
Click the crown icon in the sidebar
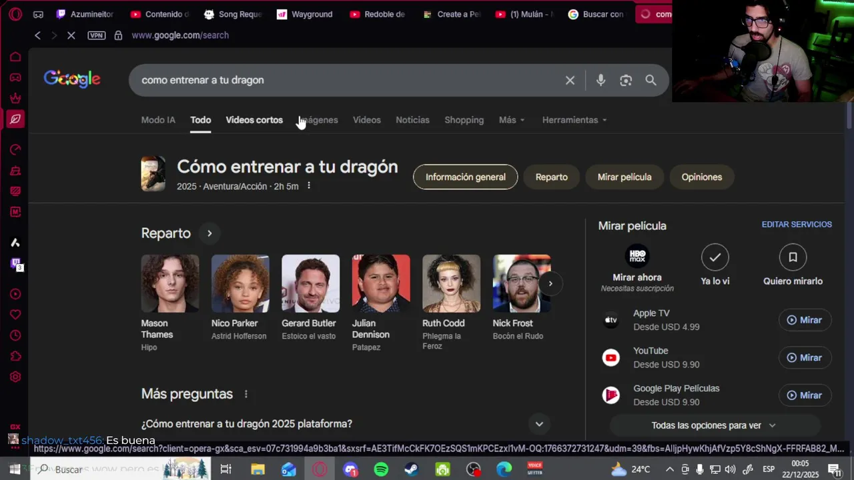[15, 98]
